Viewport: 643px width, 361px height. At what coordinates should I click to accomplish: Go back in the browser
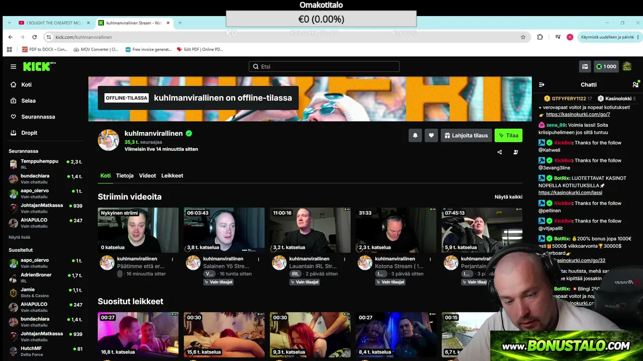[11, 37]
